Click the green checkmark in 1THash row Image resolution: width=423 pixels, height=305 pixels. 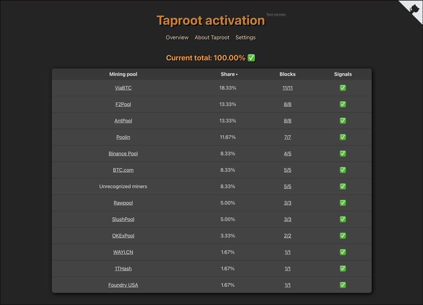[343, 269]
